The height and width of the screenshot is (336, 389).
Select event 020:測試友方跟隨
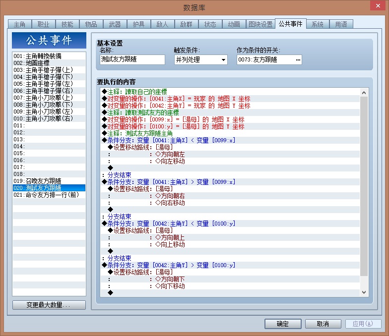(x=49, y=188)
